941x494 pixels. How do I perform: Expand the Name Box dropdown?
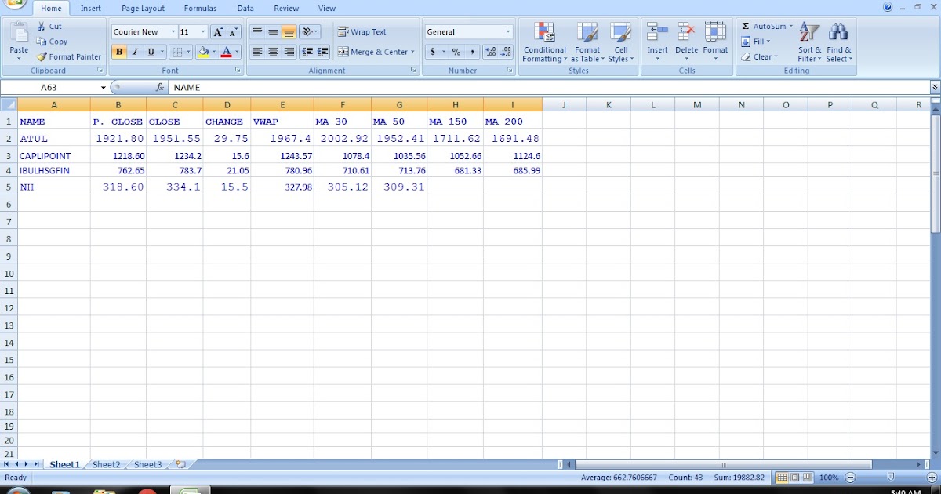pos(103,88)
